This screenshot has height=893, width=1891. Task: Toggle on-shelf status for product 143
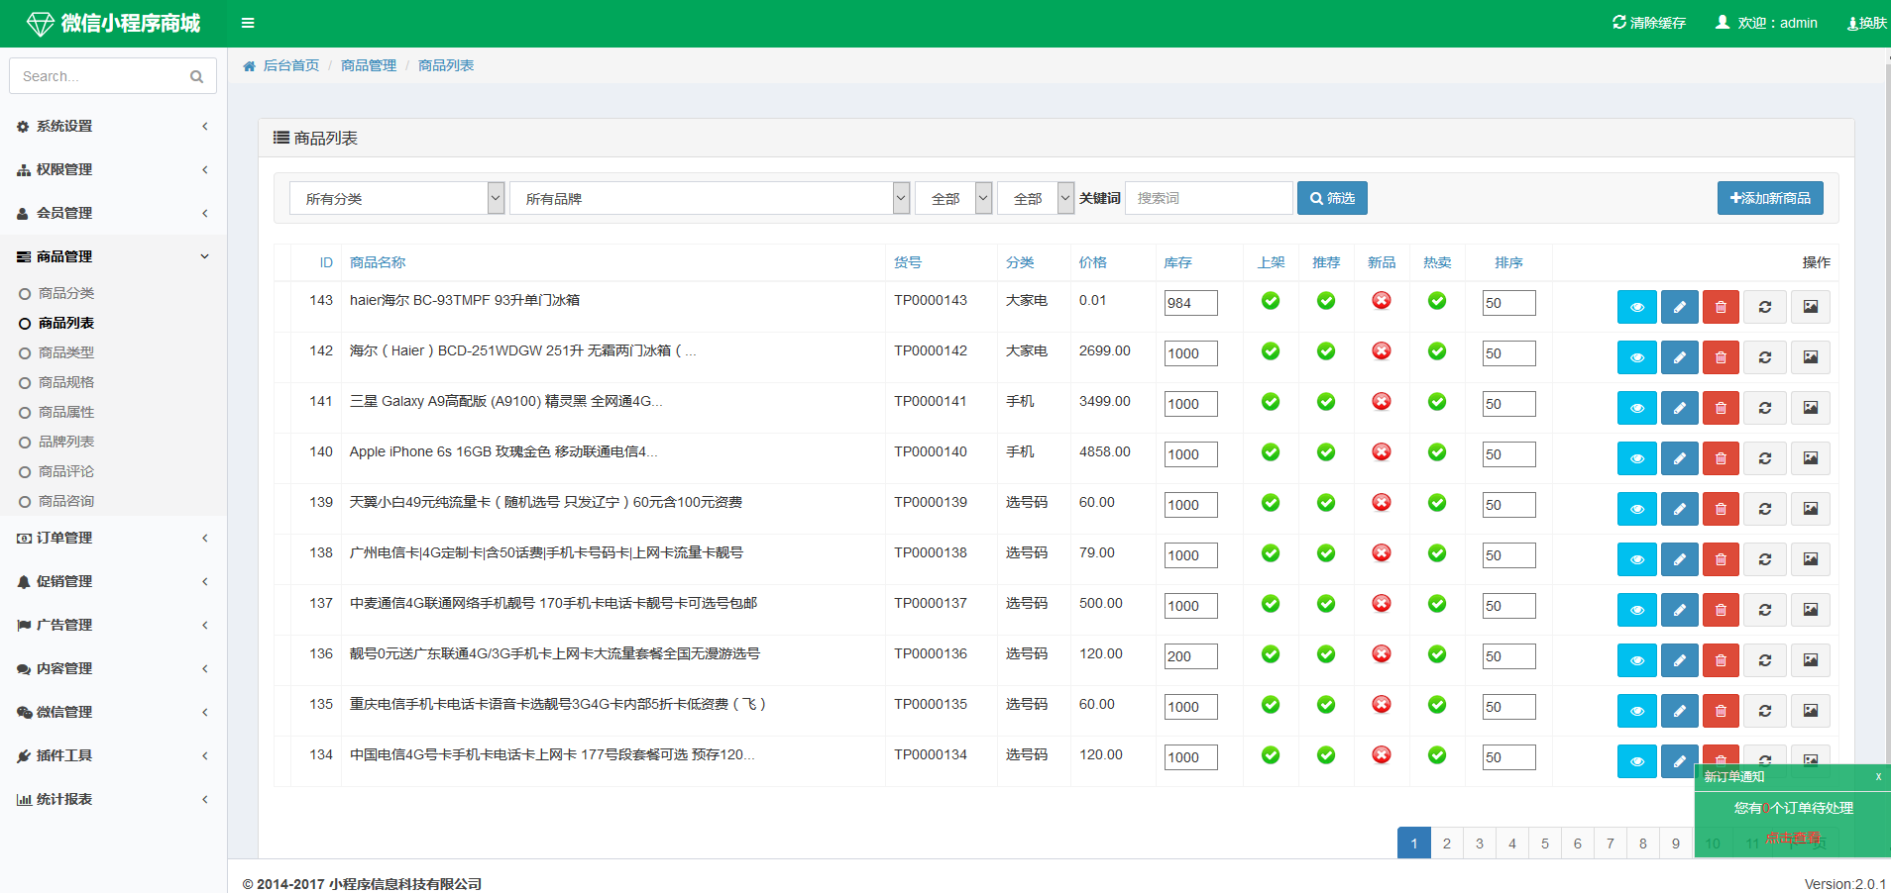[1270, 301]
